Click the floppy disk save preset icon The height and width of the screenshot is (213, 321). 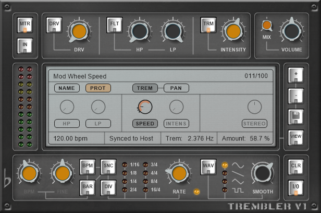(295, 116)
